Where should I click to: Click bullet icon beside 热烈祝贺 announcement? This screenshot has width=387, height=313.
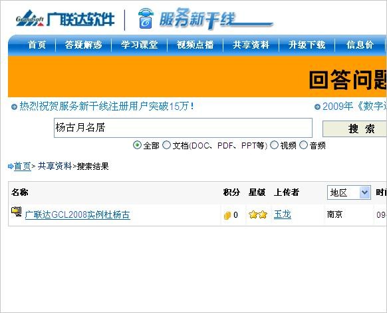(x=15, y=107)
